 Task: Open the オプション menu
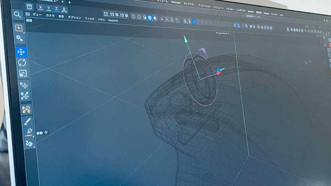pos(74,17)
